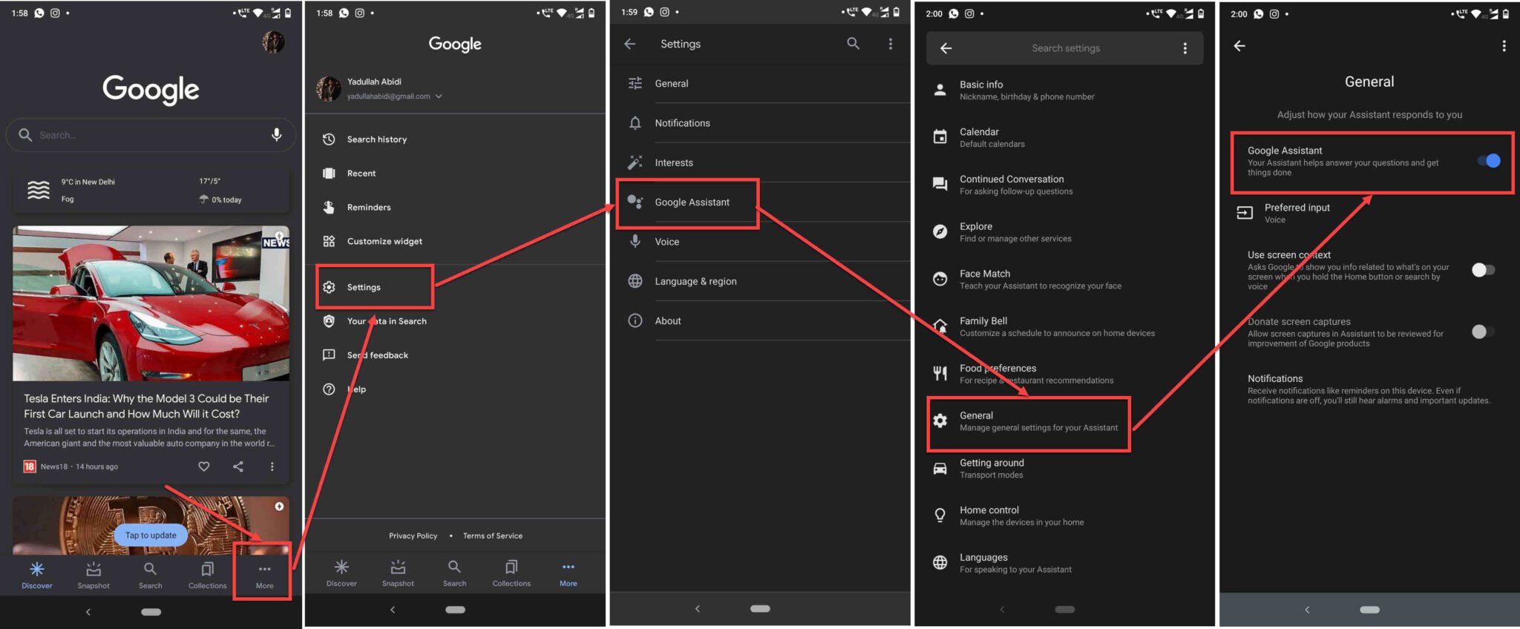Switch to the Discover tab on first screen
This screenshot has height=629, width=1520.
[x=37, y=575]
